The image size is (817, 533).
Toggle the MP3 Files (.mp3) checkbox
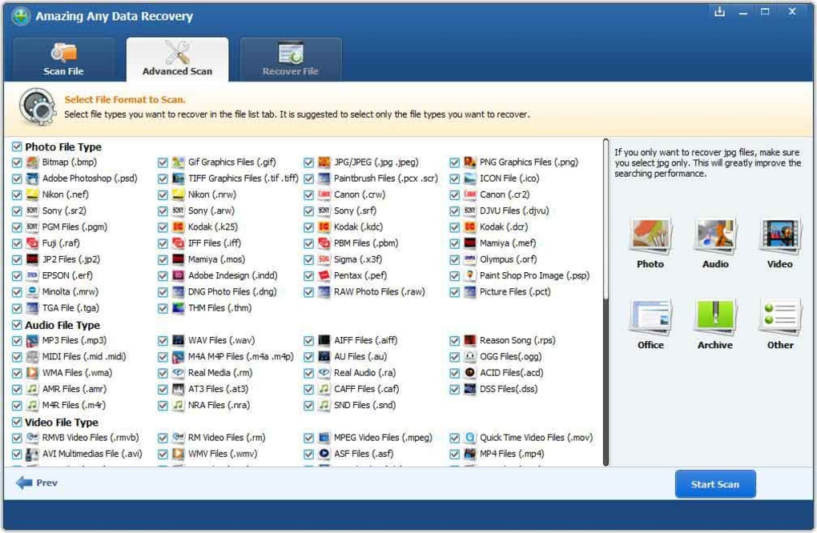(17, 341)
